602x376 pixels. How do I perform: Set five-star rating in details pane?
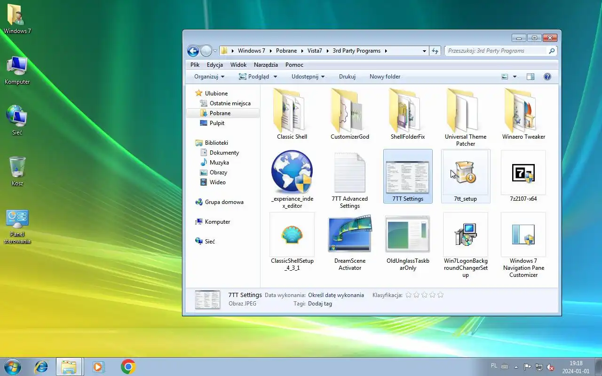click(x=441, y=295)
